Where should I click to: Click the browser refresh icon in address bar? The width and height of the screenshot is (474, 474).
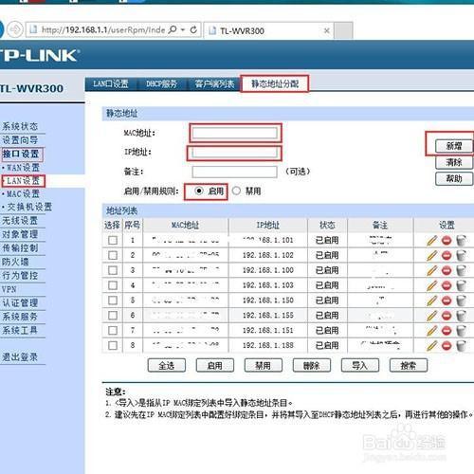(x=193, y=30)
